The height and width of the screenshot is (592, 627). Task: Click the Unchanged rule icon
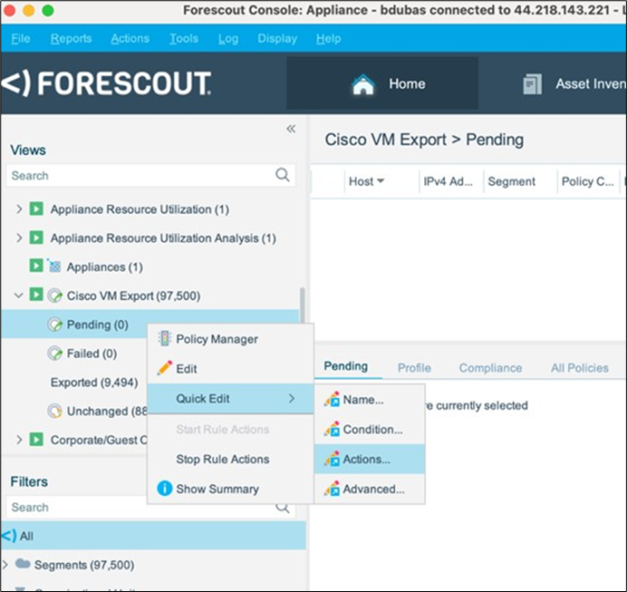click(x=54, y=411)
